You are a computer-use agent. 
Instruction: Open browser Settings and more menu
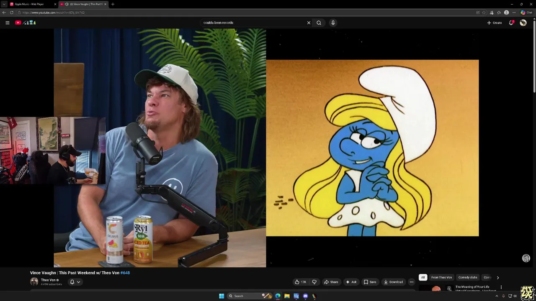click(514, 13)
